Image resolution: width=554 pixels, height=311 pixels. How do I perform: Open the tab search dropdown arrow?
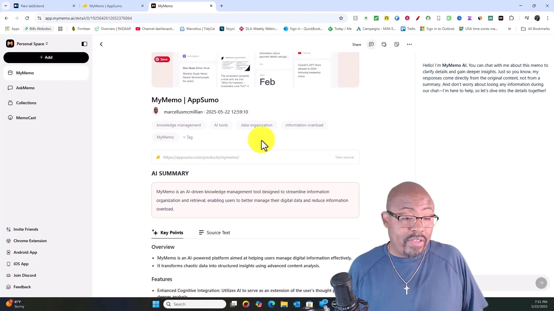pos(5,6)
